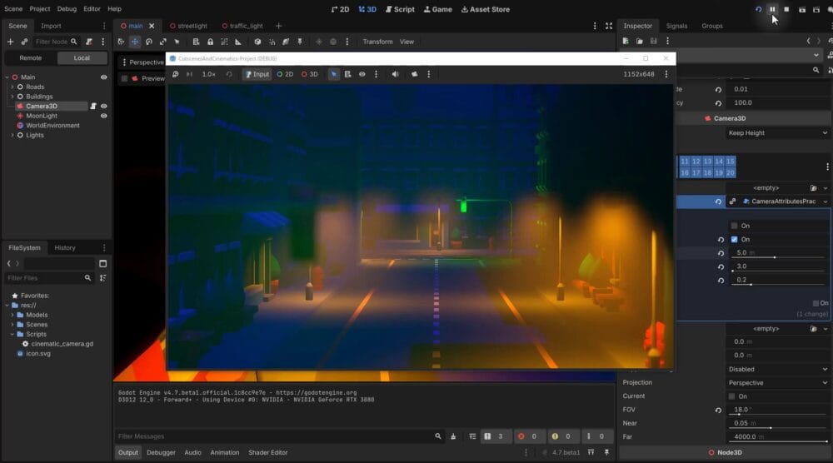Viewport: 833px width, 463px height.
Task: Click the lock selected node icon
Action: click(211, 42)
